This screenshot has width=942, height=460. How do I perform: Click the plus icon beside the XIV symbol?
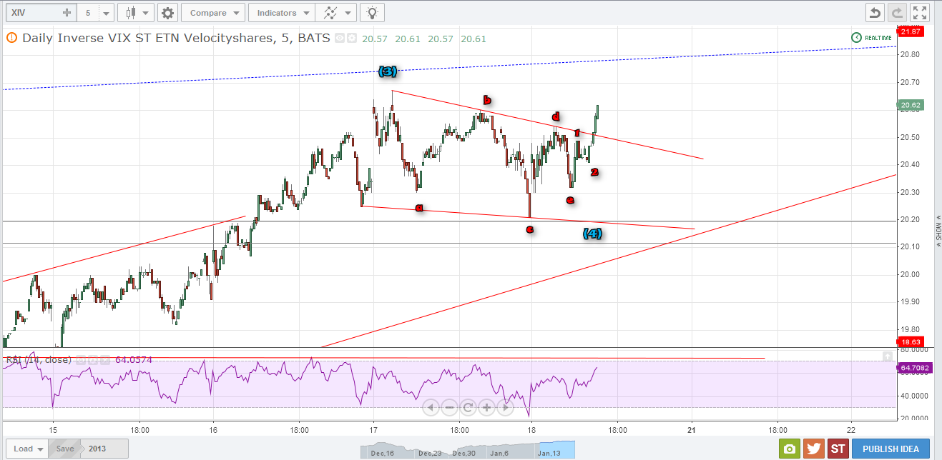point(67,12)
